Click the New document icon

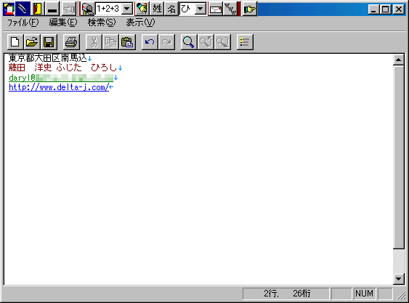point(15,42)
